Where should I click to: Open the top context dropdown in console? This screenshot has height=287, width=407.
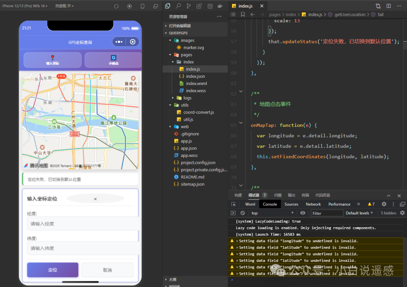coord(272,213)
